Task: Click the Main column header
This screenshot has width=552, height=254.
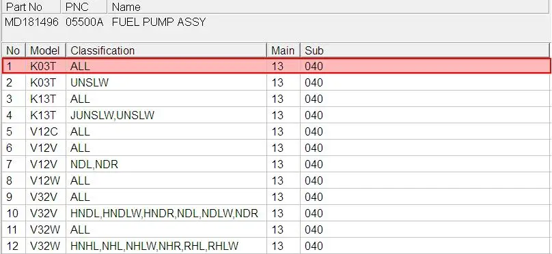Action: click(x=284, y=50)
